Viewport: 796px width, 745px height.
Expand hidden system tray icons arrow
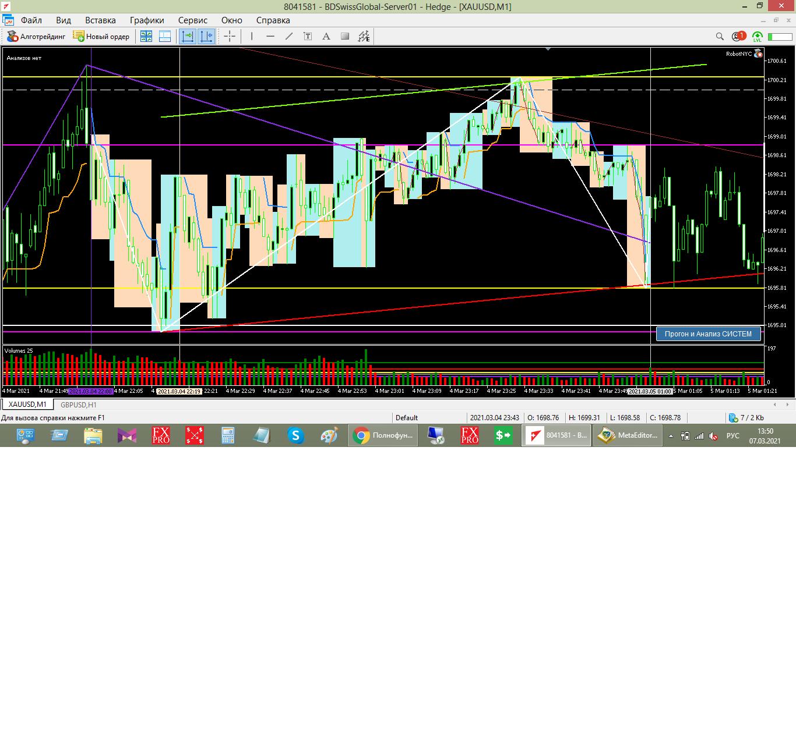click(x=671, y=436)
